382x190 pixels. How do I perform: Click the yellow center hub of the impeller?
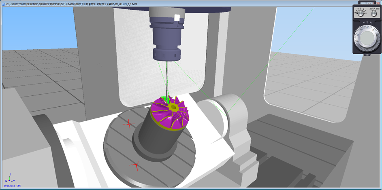click(174, 108)
